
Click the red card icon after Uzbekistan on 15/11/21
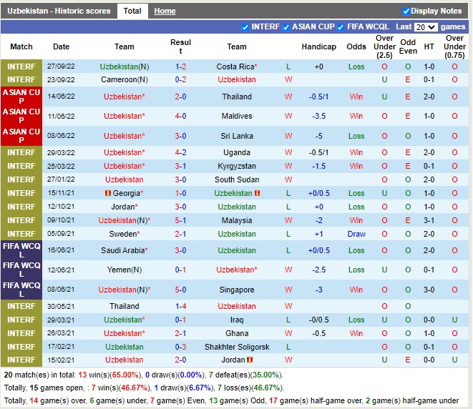pos(257,194)
